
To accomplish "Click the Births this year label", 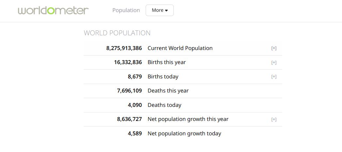I will click(167, 62).
